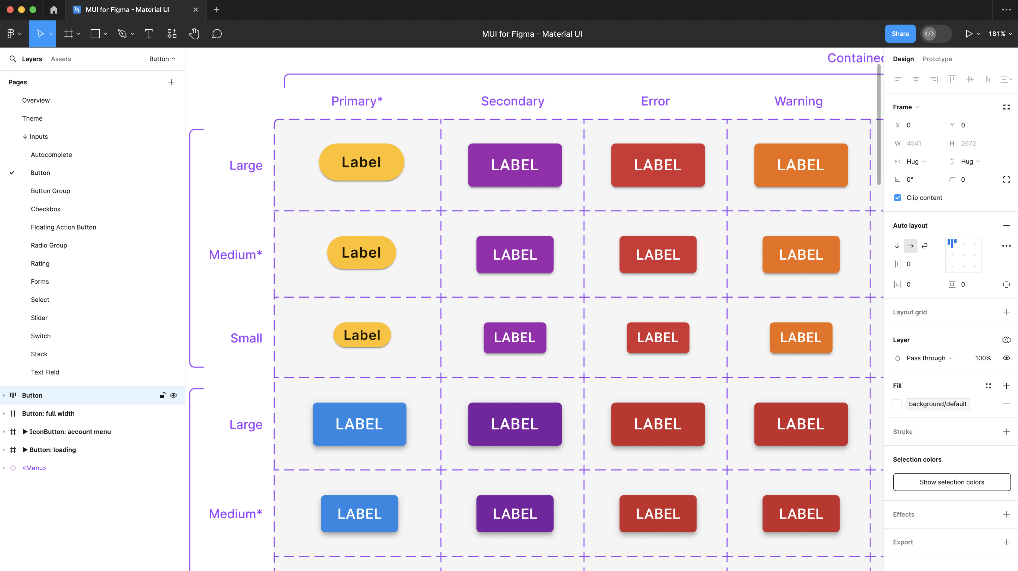
Task: Switch to the Prototype tab
Action: (x=937, y=58)
